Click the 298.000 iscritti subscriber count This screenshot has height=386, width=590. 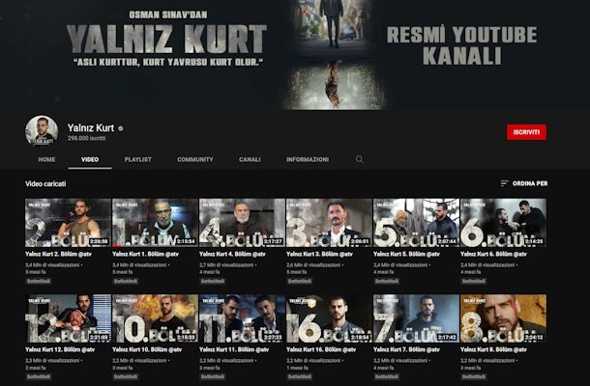tap(86, 138)
